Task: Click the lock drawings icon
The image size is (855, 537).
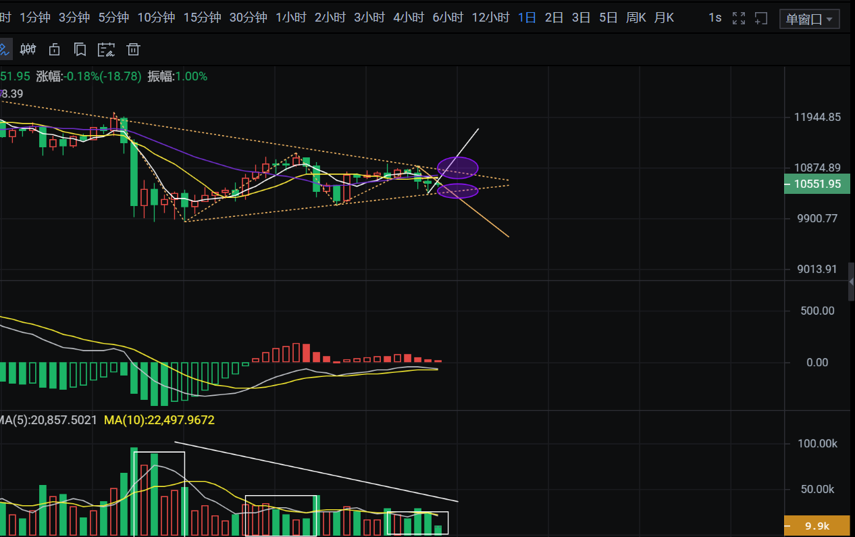Action: 54,49
